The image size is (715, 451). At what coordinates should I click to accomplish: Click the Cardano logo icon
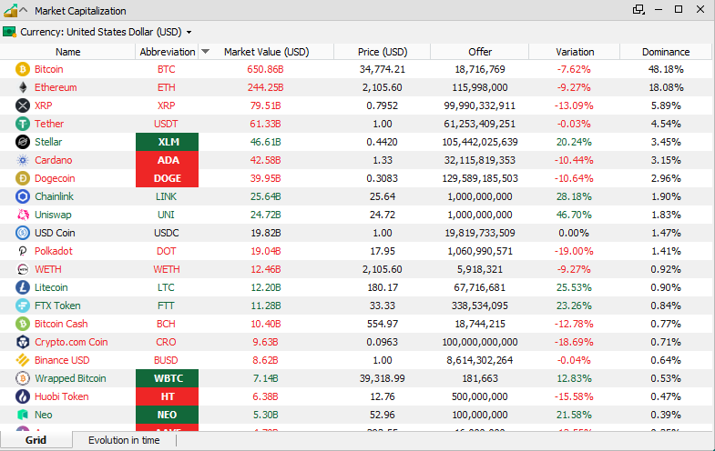click(23, 160)
